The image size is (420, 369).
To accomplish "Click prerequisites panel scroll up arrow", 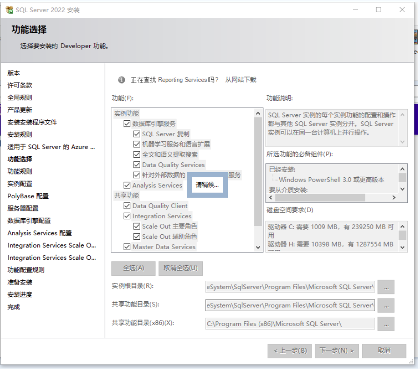I will 402,169.
